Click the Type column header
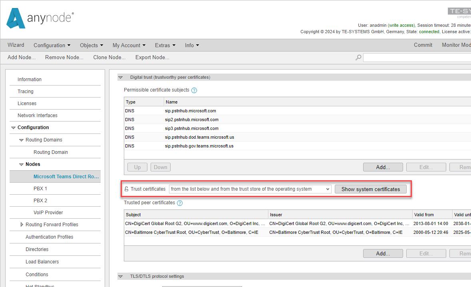Screen dimensions: 471x287 coord(144,102)
